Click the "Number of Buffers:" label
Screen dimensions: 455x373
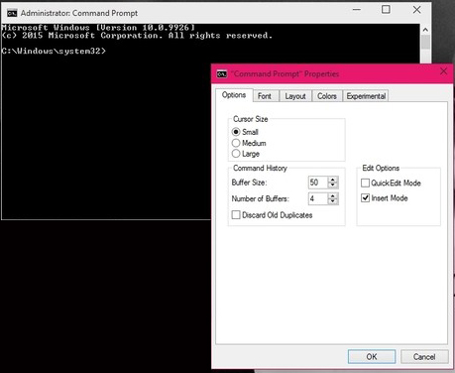point(261,198)
